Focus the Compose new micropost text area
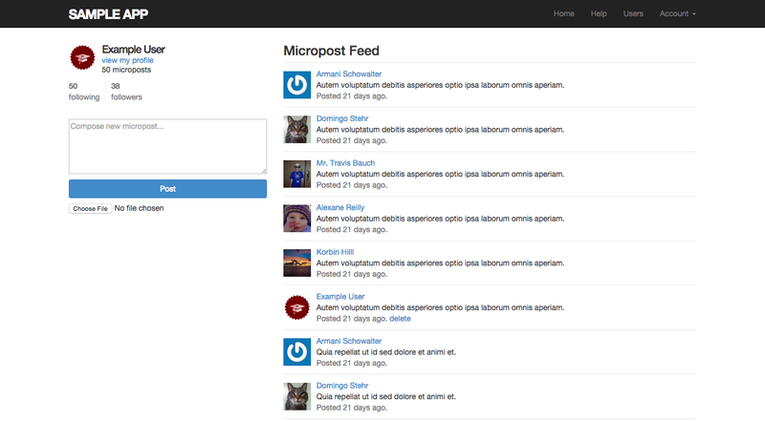Viewport: 765px width, 421px height. (x=167, y=146)
